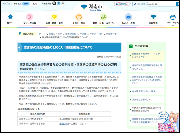This screenshot has width=180, height=133.
Task: Open the くらしの情報 menu label
Action: [x=30, y=23]
